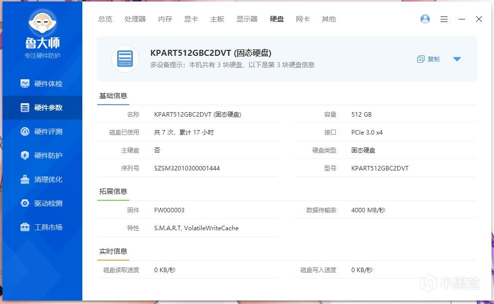Switch to 显卡 tab
The width and height of the screenshot is (494, 304).
pos(191,19)
